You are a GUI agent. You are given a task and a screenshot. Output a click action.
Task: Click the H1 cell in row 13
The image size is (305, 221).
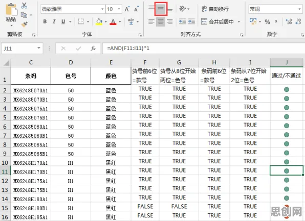click(71, 190)
